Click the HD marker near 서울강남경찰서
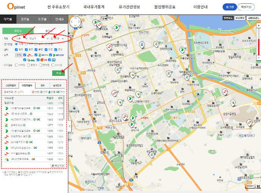261x193 pixels. [182, 50]
